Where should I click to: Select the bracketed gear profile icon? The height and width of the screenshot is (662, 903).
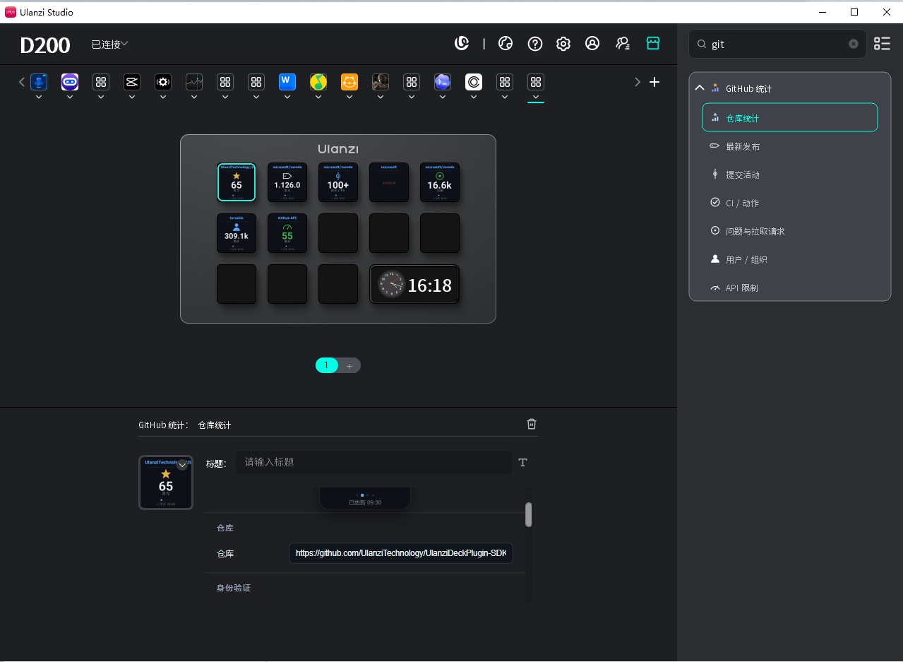point(163,82)
